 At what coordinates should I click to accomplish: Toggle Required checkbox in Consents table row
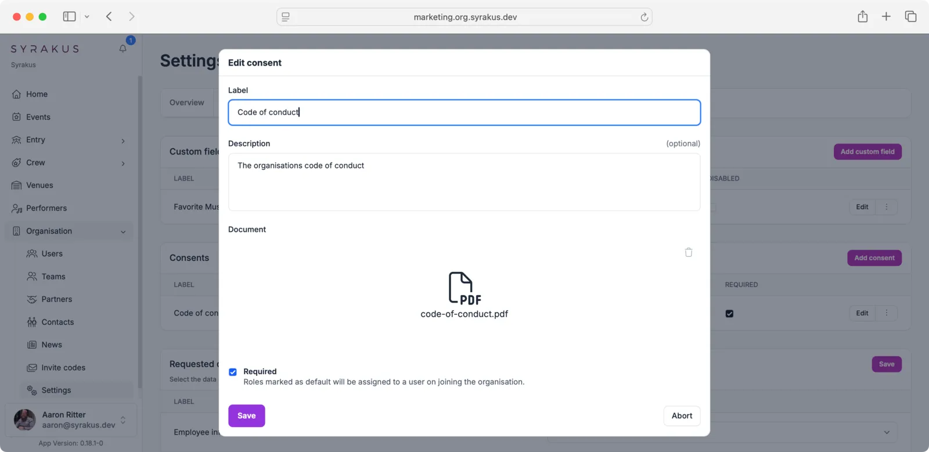729,314
